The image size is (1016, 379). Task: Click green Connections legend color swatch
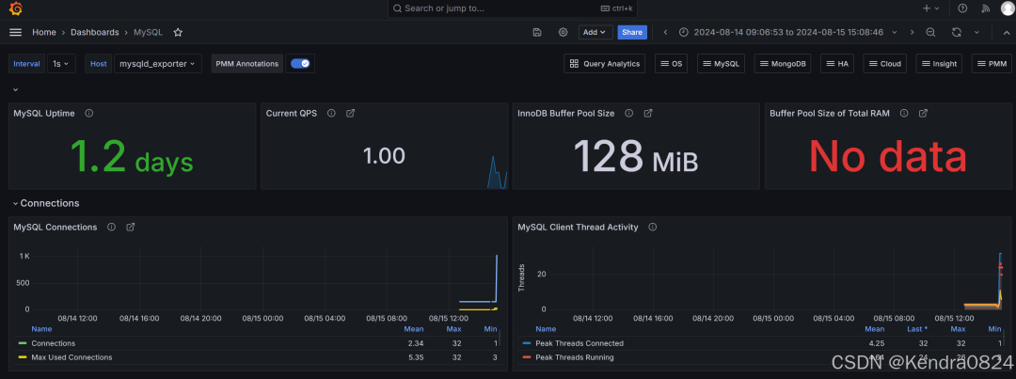pos(23,343)
